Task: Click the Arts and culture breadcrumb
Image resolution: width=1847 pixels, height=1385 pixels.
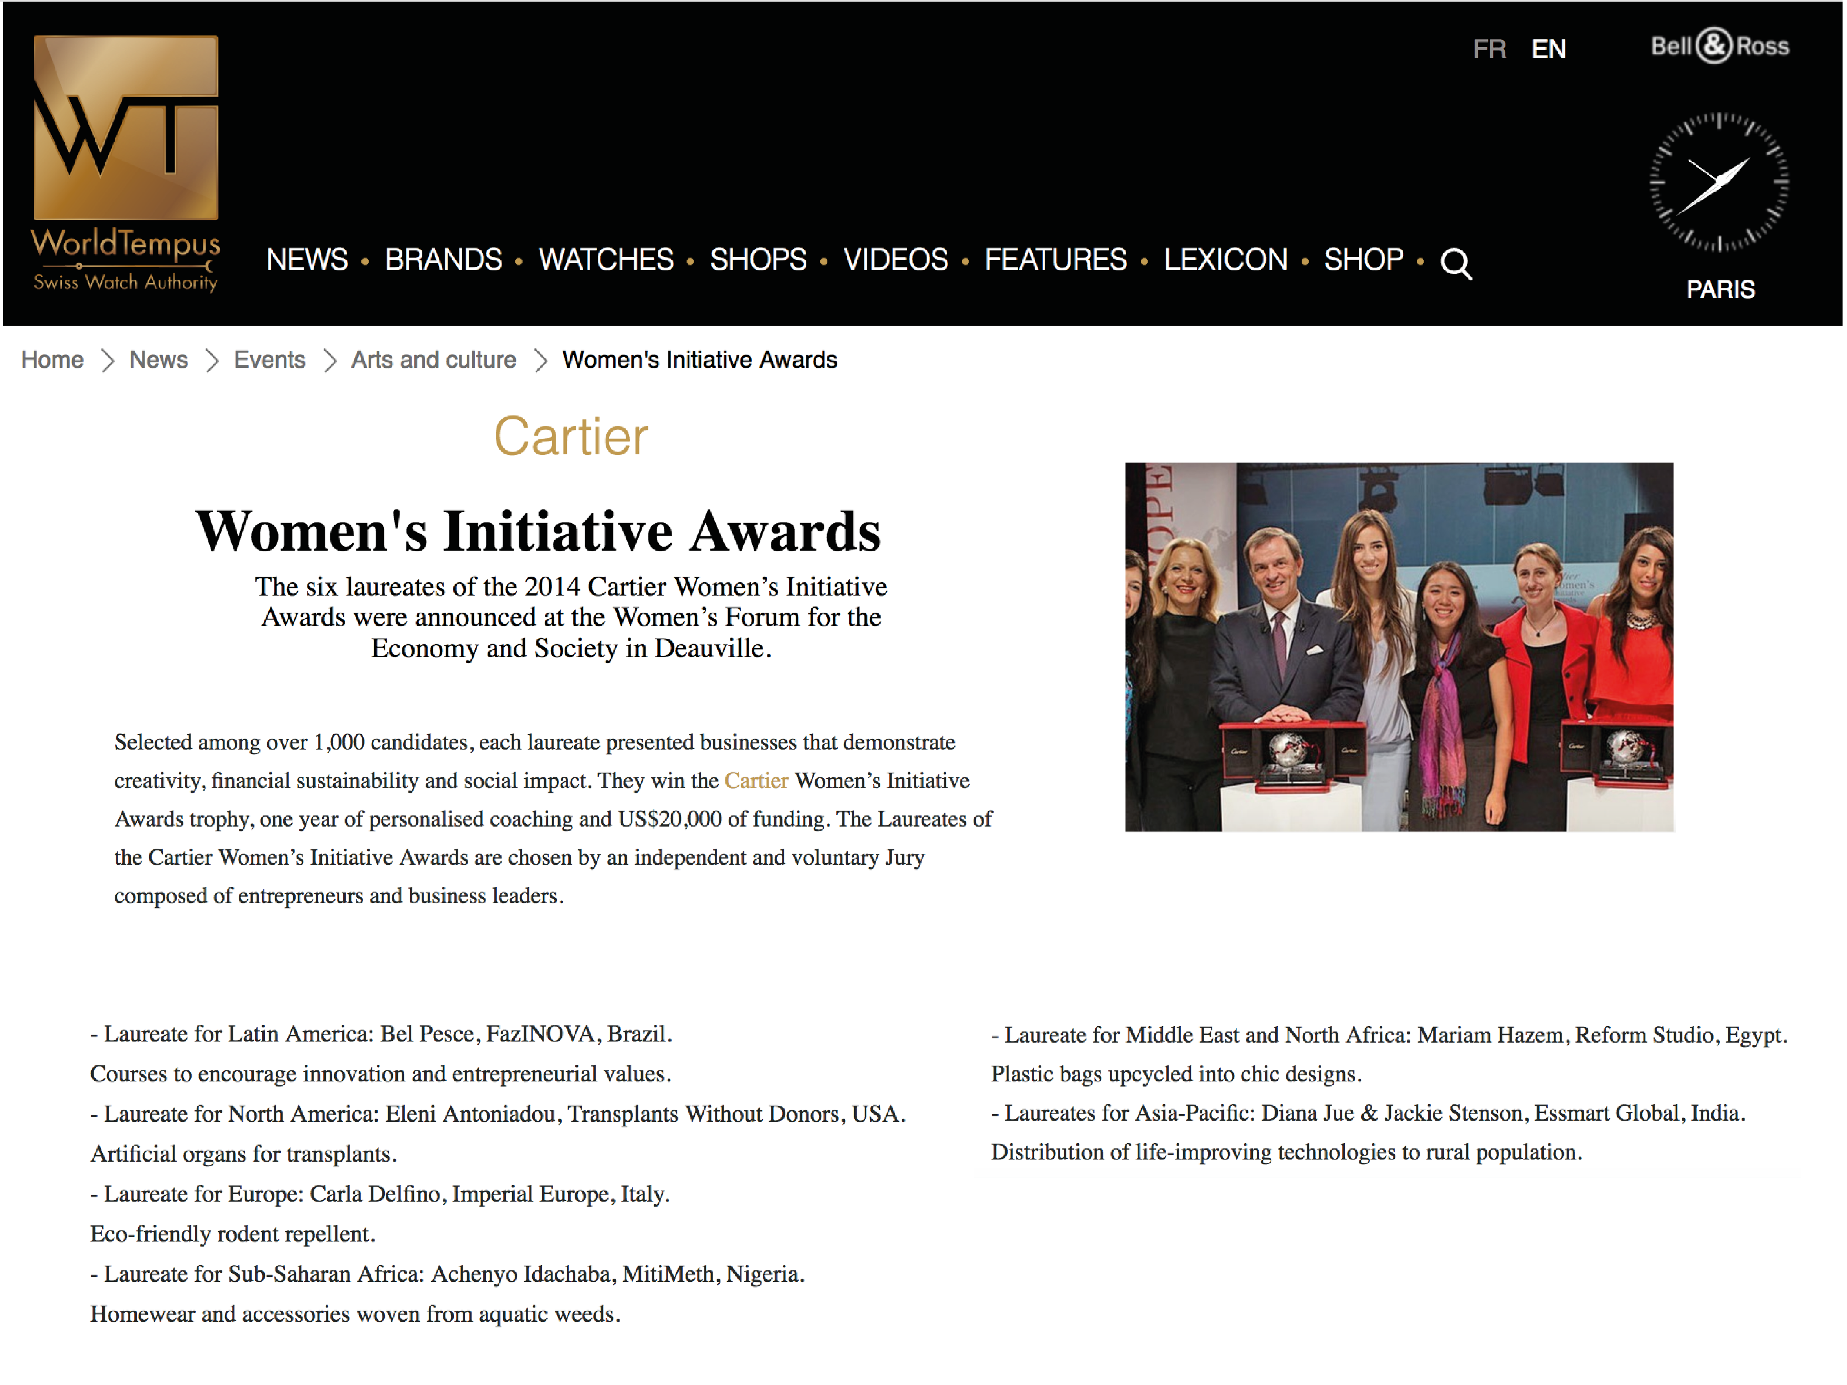Action: pyautogui.click(x=433, y=360)
